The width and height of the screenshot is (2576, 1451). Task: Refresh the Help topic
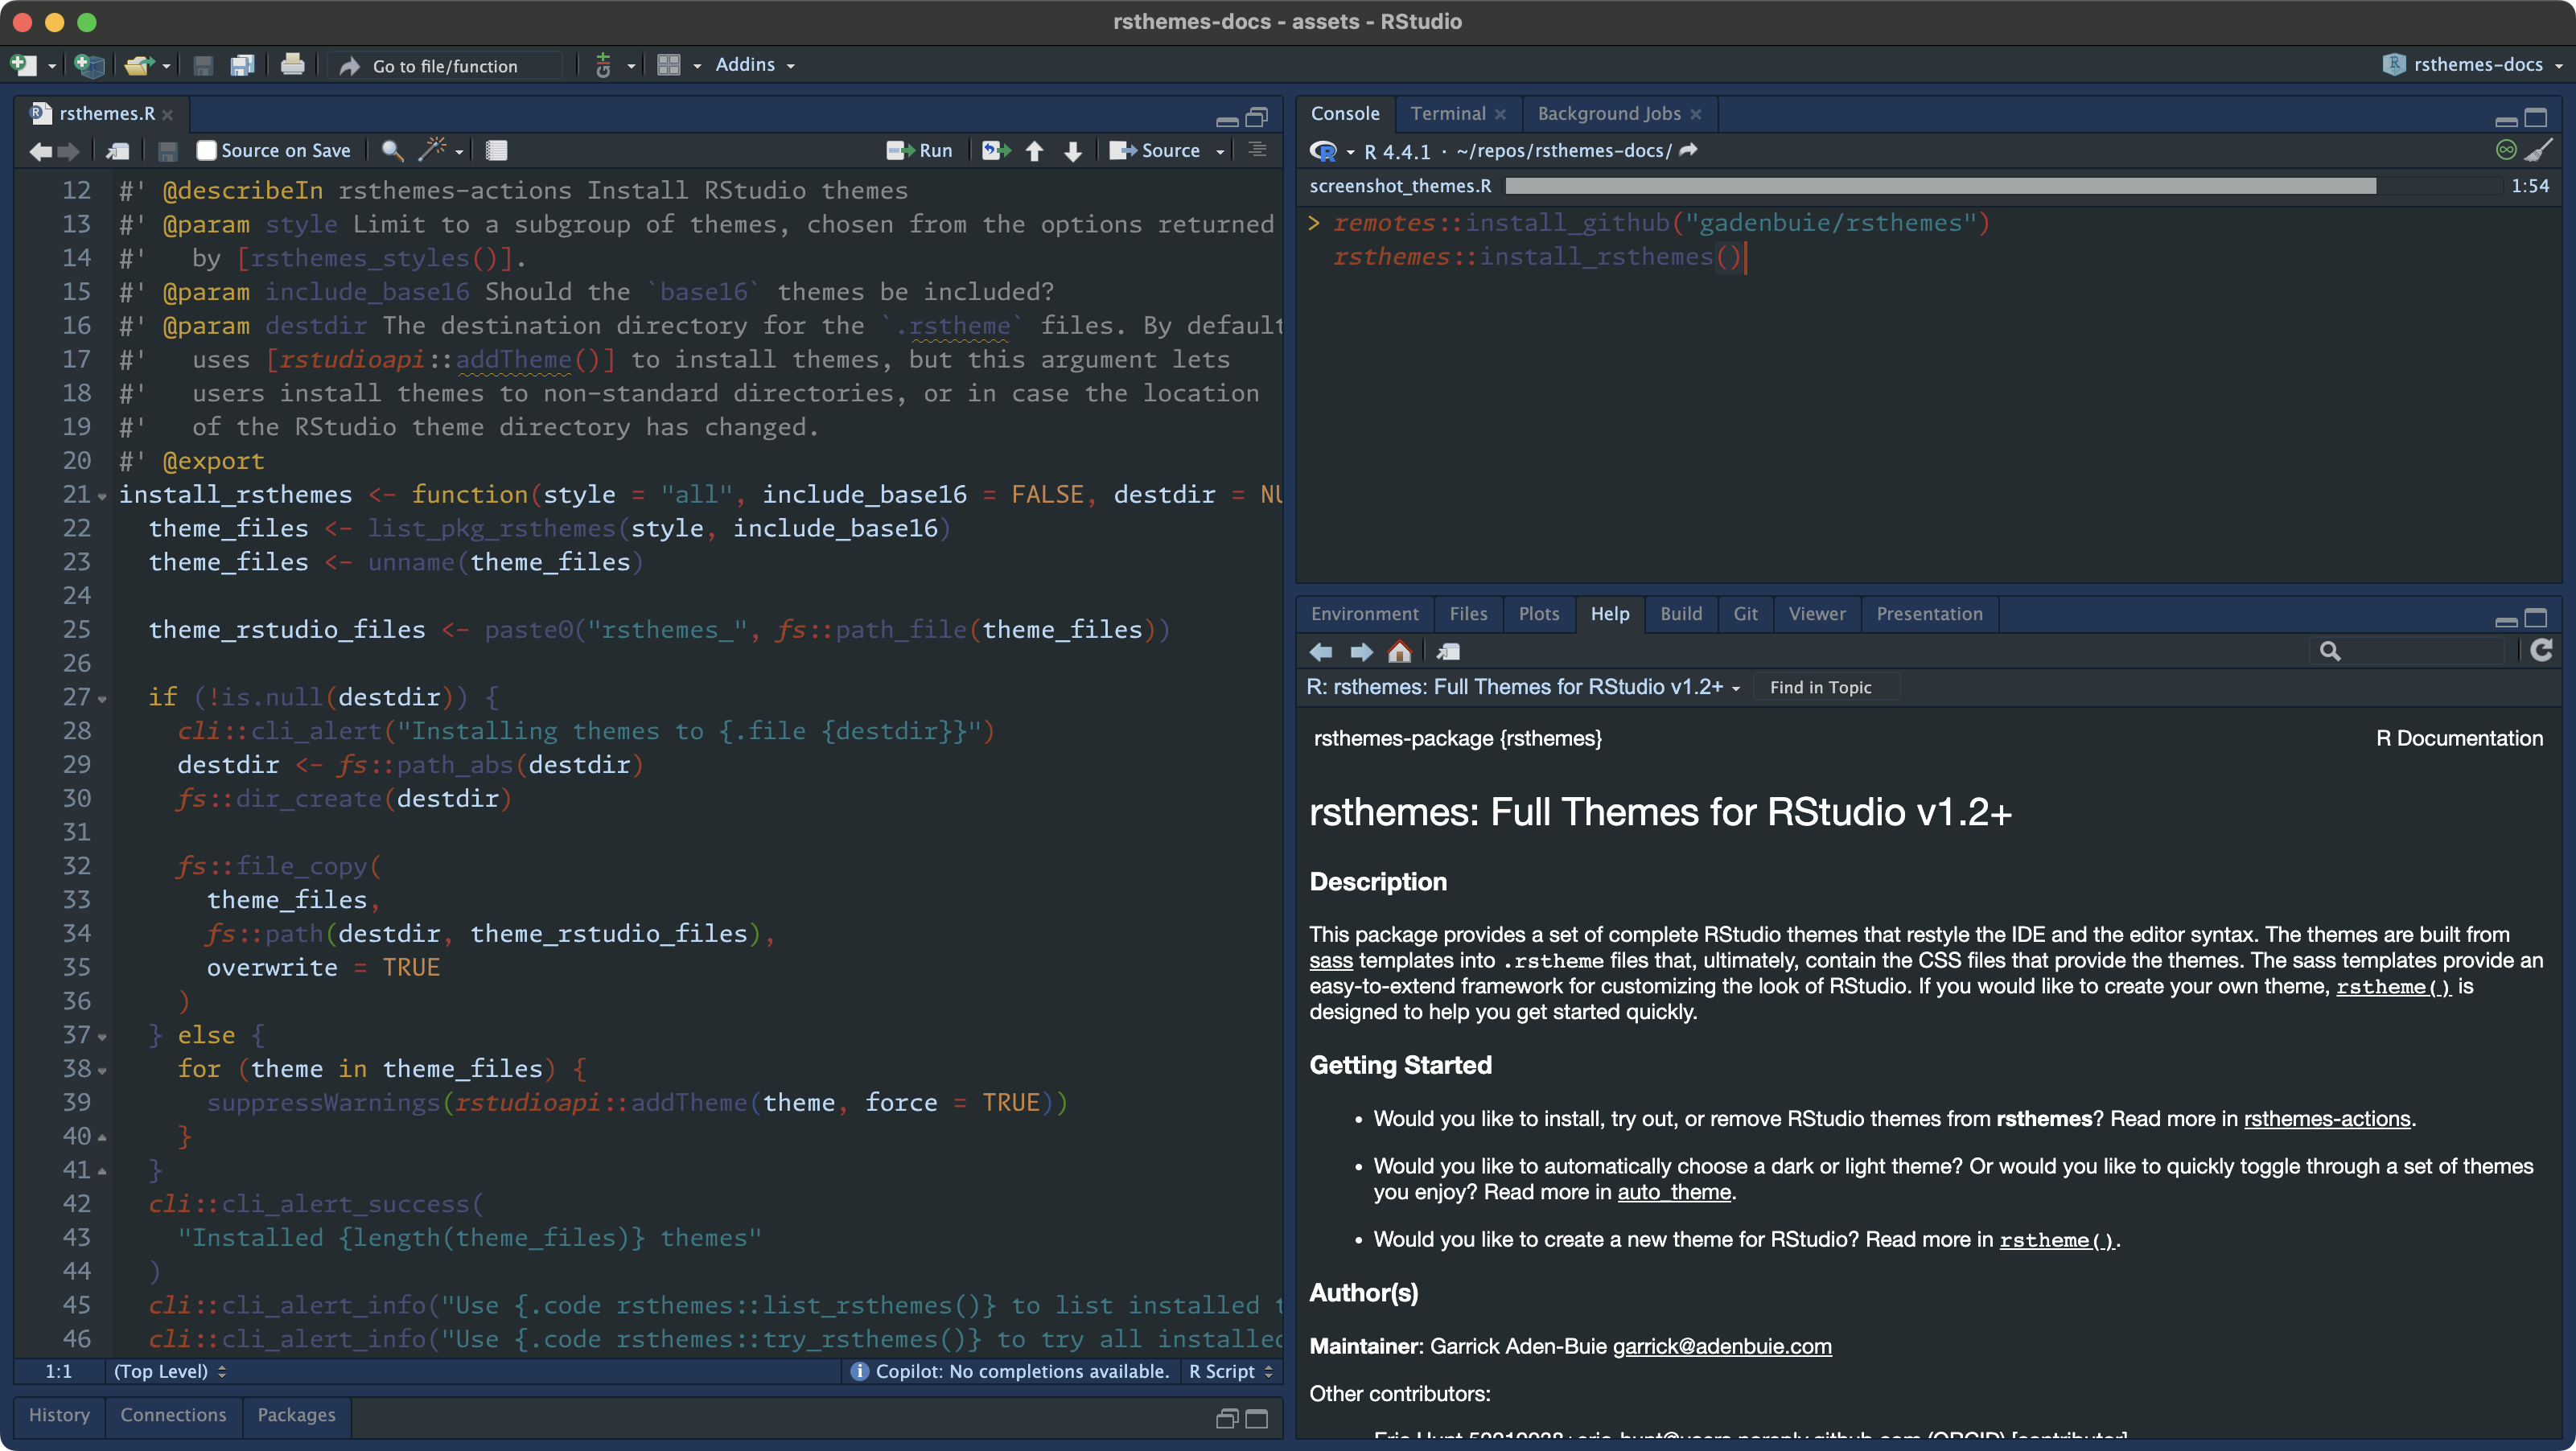point(2541,651)
